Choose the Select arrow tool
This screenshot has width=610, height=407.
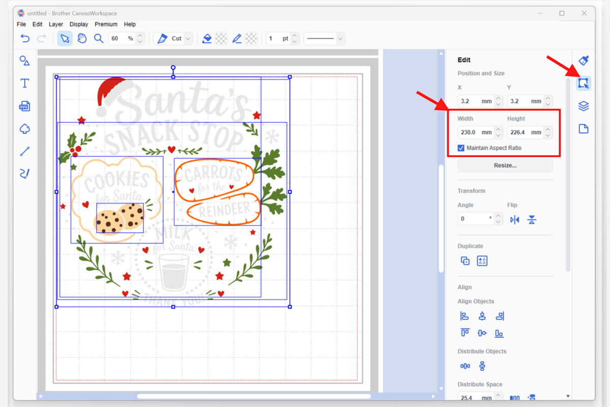65,38
